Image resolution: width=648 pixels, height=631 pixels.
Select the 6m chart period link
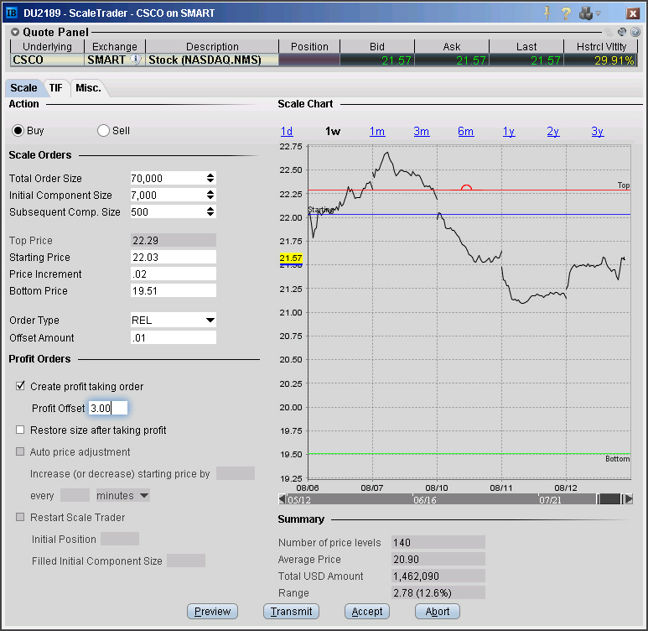tap(466, 132)
